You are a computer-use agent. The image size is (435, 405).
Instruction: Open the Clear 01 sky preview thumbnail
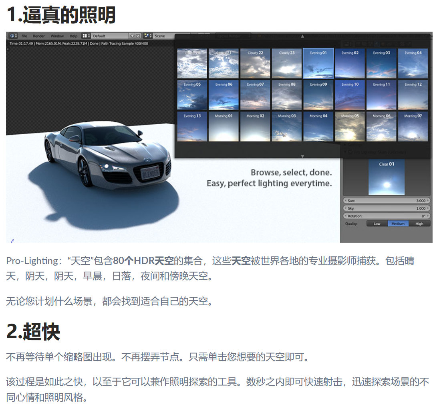[387, 177]
